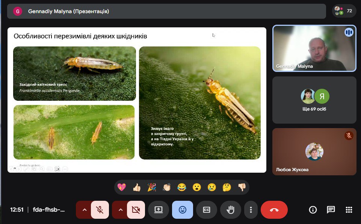Expand audio settings arrow beside microphone
This screenshot has height=224, width=361.
(84, 210)
